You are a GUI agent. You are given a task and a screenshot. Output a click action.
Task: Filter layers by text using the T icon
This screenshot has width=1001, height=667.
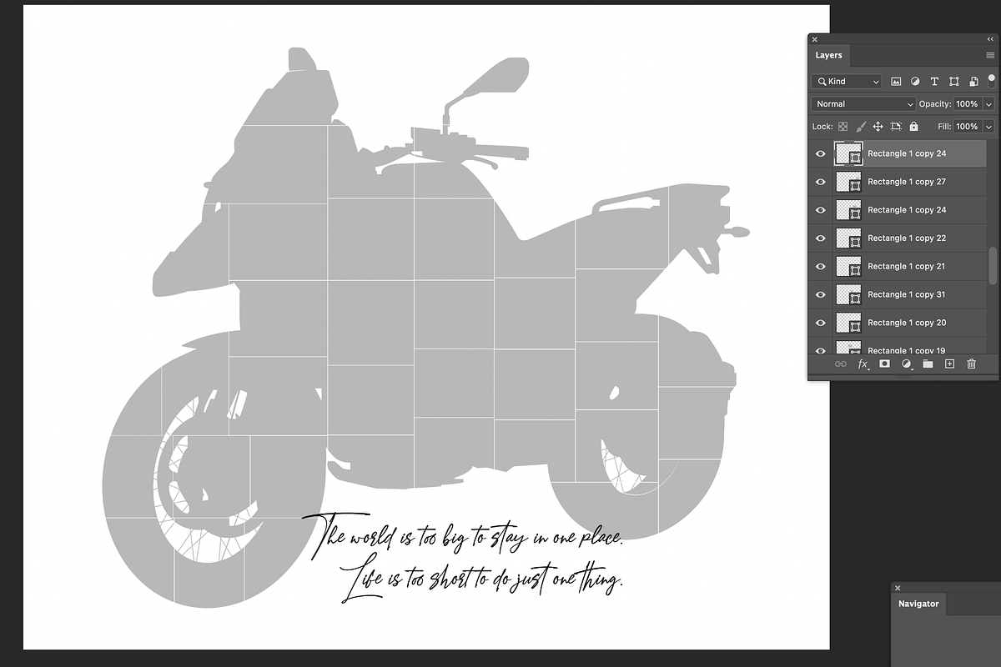click(934, 81)
